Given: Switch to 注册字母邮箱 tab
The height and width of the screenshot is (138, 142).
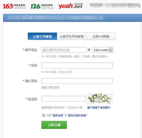Looking at the screenshot, I should coord(42,36).
